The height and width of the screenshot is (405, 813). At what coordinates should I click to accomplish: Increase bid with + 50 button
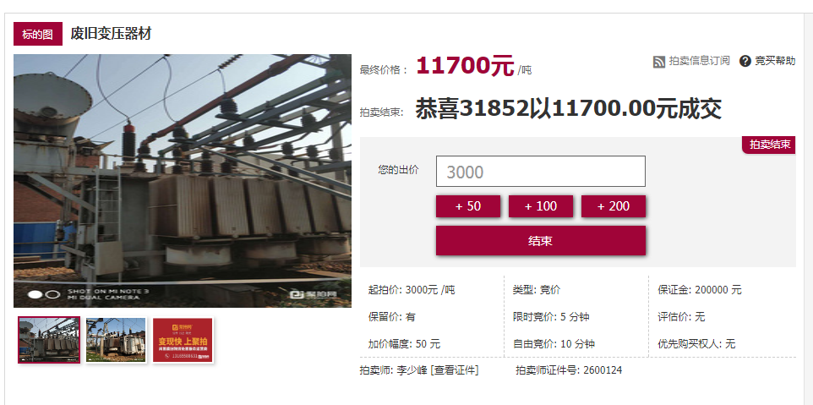tap(468, 206)
